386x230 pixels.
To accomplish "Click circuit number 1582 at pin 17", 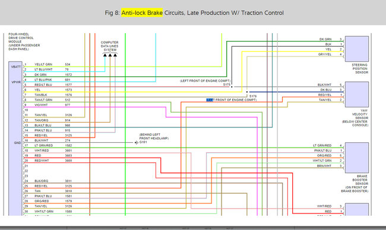I will click(68, 145).
